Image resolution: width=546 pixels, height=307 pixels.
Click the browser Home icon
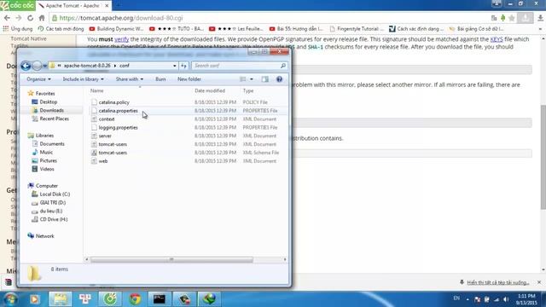coord(42,18)
